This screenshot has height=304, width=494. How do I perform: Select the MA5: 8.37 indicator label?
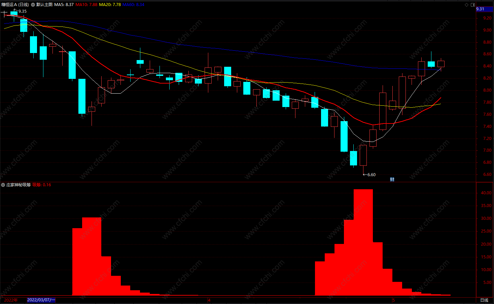[x=64, y=5]
